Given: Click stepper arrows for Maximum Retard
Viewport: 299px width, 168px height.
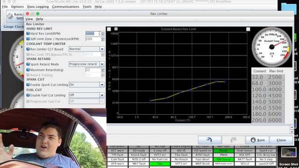Looking at the screenshot, I should (x=103, y=70).
